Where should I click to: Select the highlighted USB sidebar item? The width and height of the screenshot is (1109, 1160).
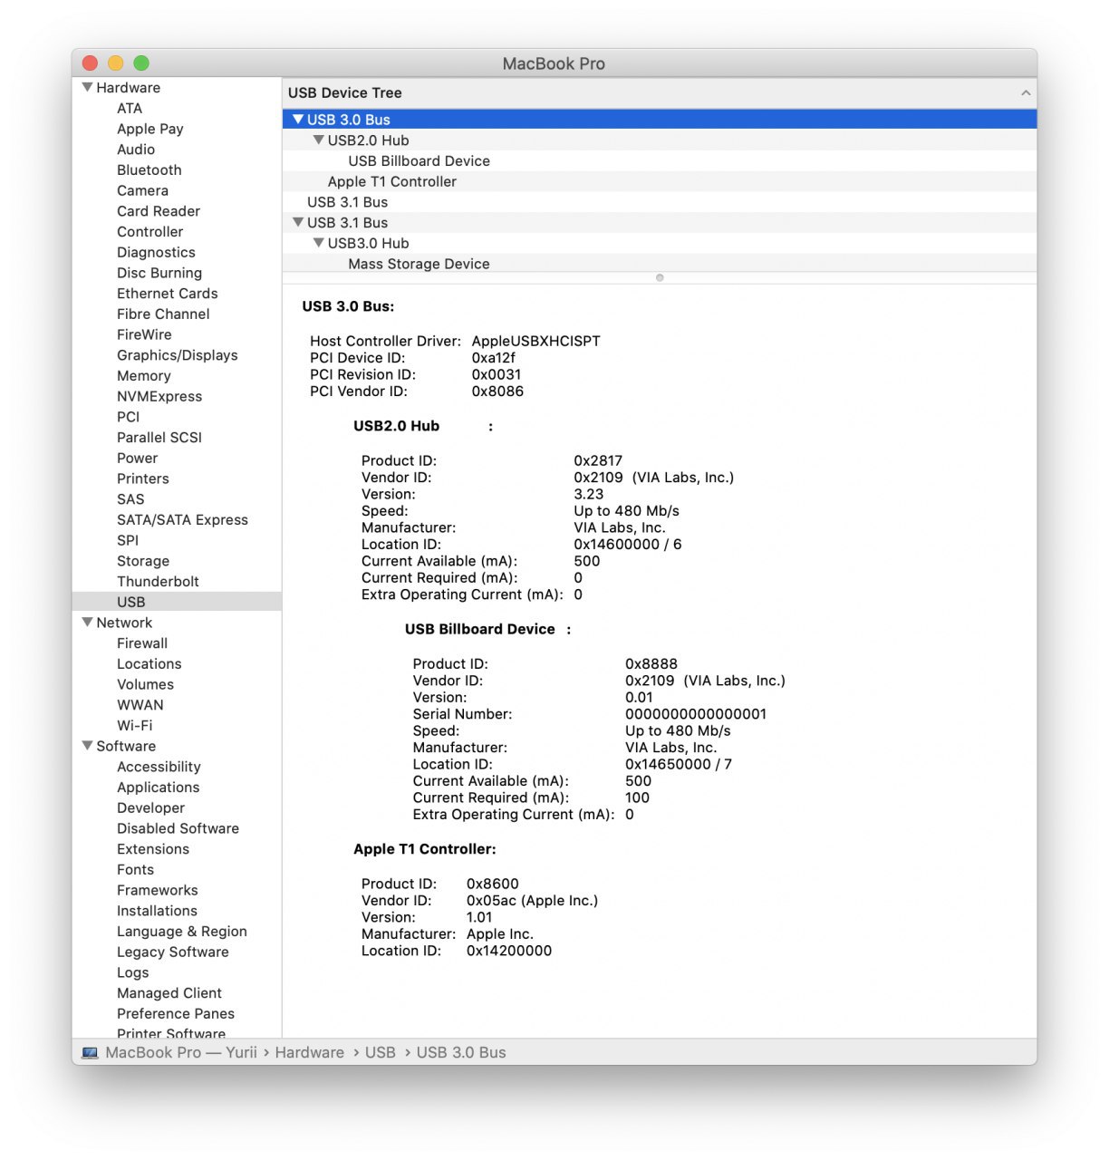point(177,602)
